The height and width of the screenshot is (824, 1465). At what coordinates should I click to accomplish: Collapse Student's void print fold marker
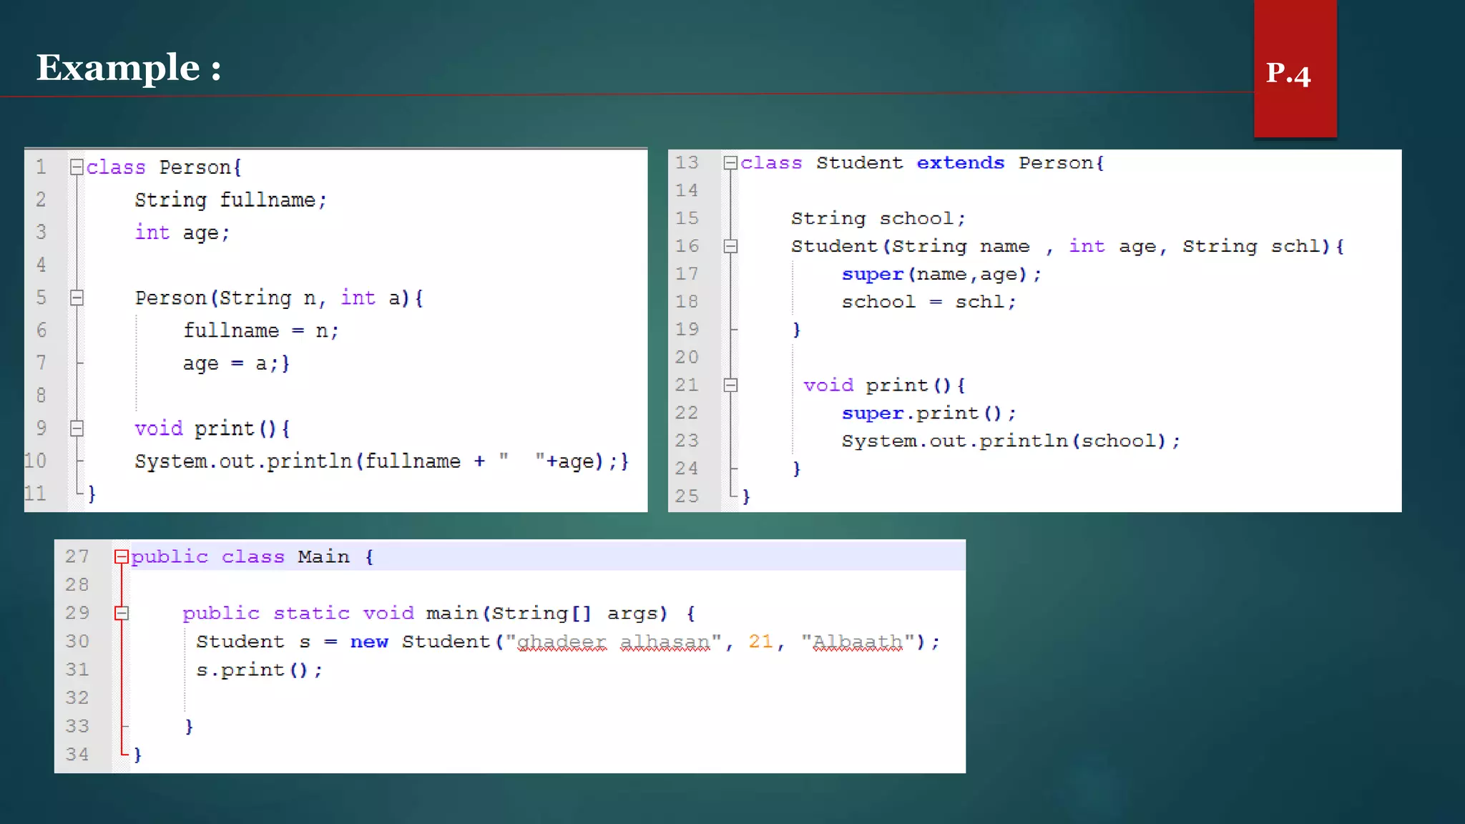[x=730, y=386]
